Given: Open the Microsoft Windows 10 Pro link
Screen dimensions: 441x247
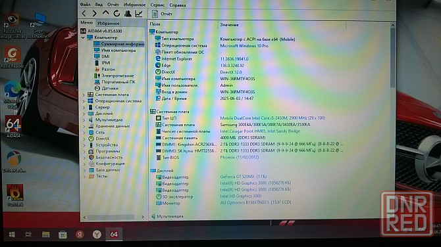Looking at the screenshot, I should click(x=244, y=46).
